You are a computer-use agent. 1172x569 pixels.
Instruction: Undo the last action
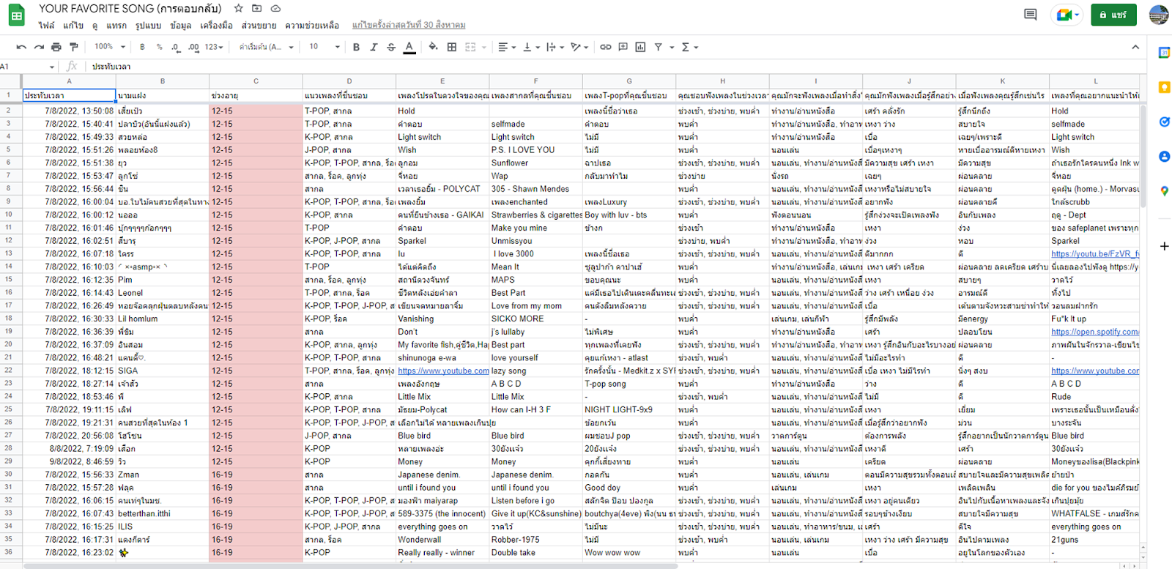(21, 47)
